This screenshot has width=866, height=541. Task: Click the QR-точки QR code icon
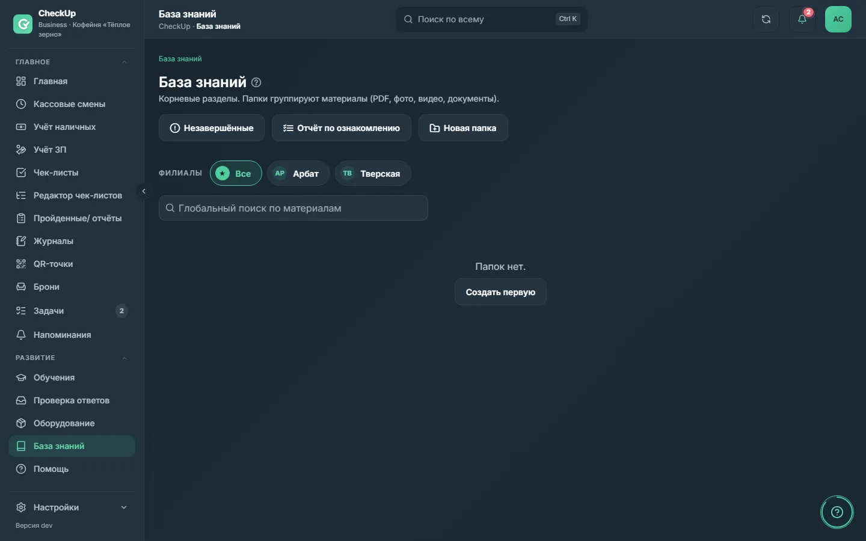[21, 264]
